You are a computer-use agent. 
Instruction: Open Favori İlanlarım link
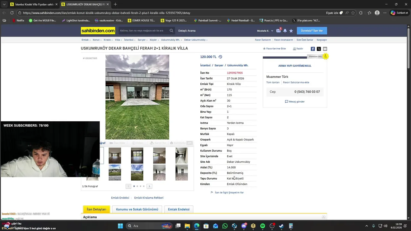click(263, 40)
